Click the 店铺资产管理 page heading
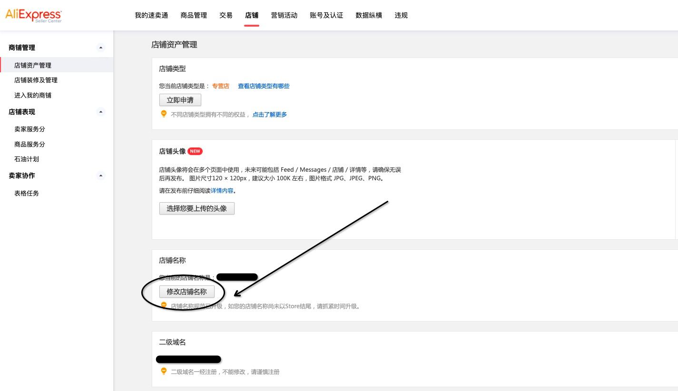Image resolution: width=678 pixels, height=391 pixels. [174, 45]
